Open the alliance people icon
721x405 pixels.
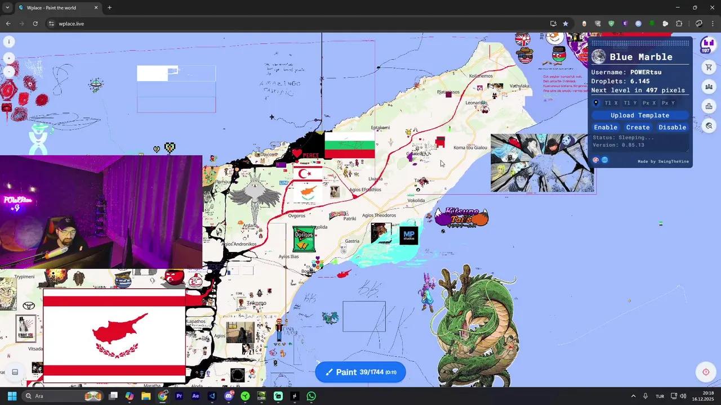click(709, 87)
